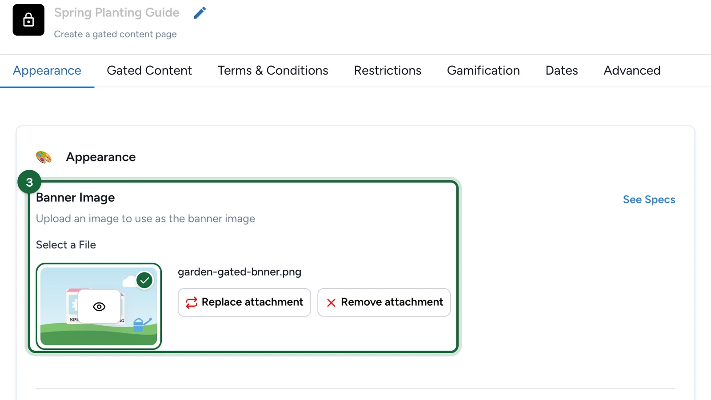Screen dimensions: 711x400
Task: Click the step 3 number badge
Action: tap(29, 182)
